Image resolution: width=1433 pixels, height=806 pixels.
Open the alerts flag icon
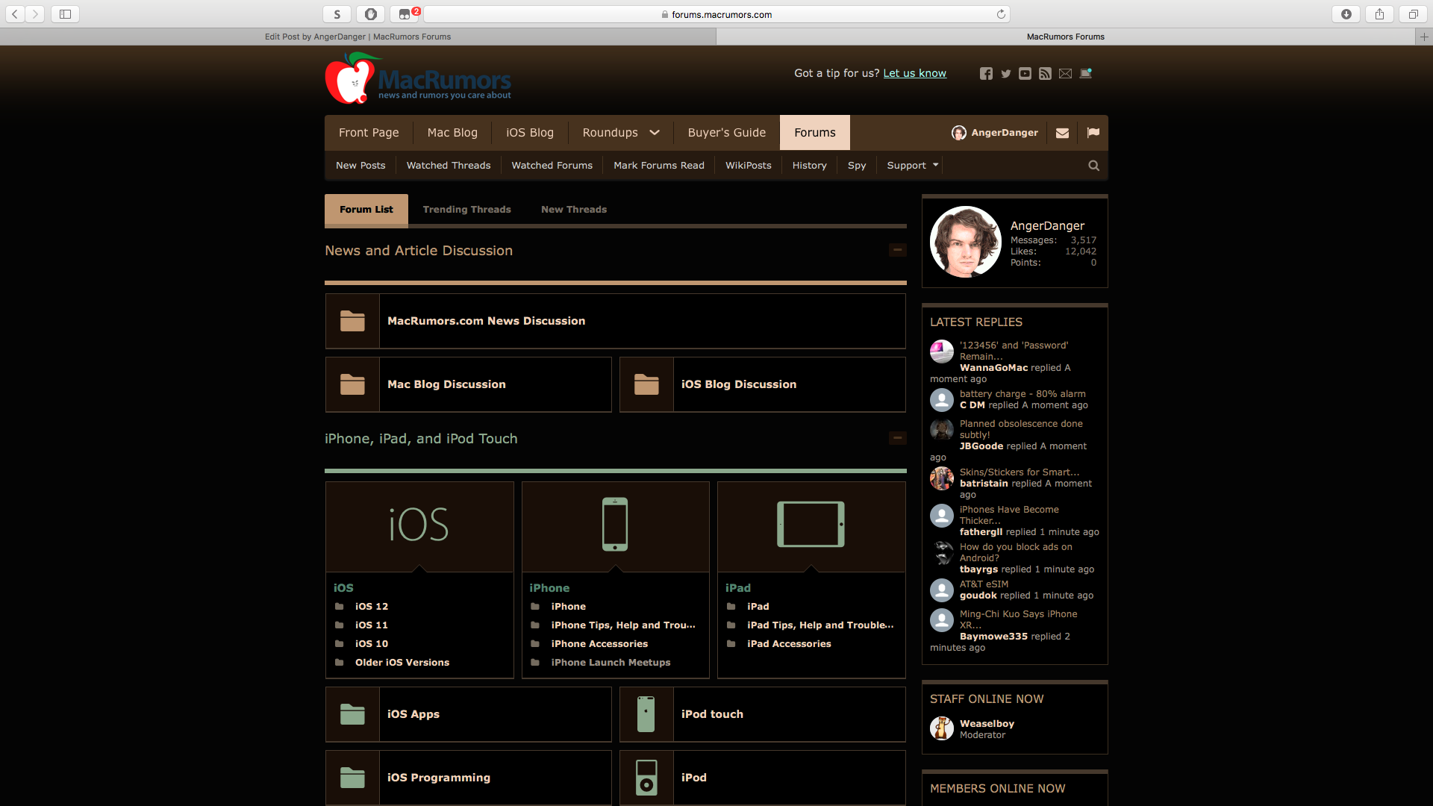(1093, 132)
